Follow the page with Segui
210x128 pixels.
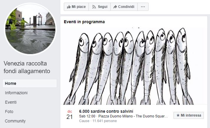point(99,7)
